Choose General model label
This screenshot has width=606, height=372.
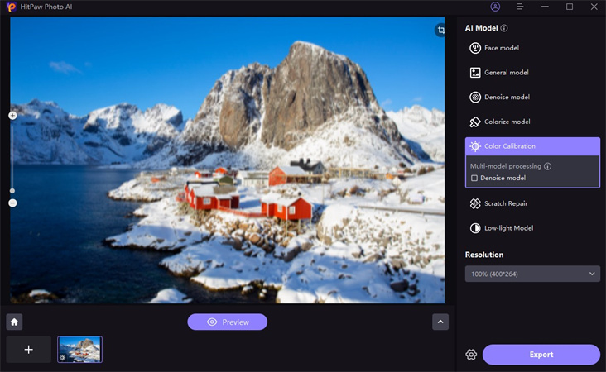point(507,73)
